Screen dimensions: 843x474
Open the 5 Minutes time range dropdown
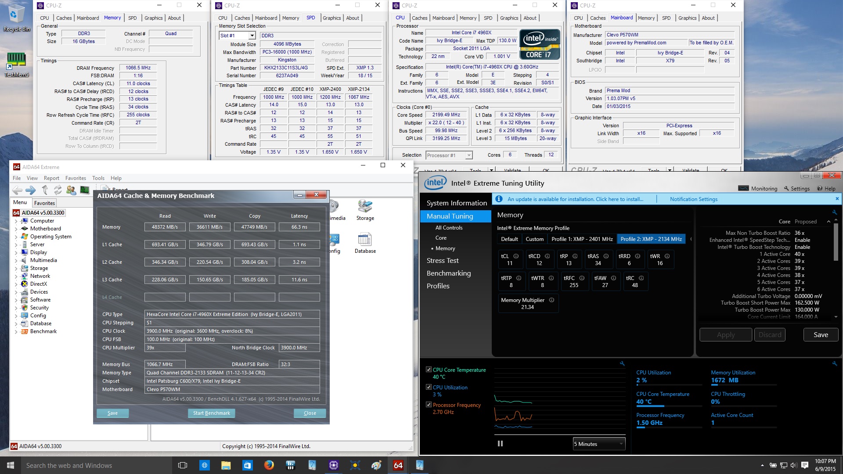599,444
